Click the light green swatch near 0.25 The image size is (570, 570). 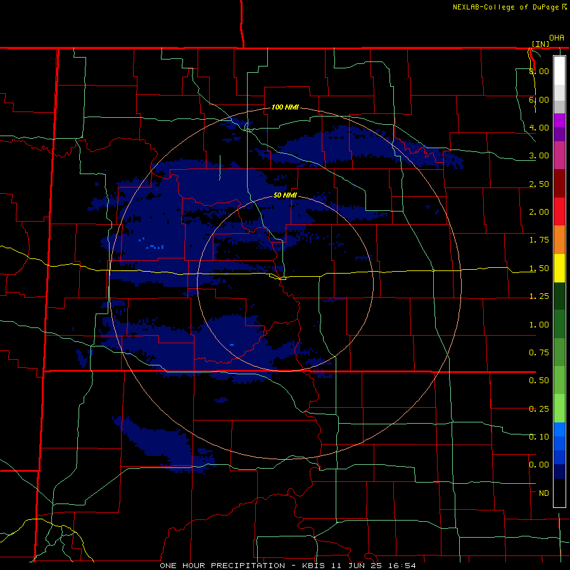[559, 408]
